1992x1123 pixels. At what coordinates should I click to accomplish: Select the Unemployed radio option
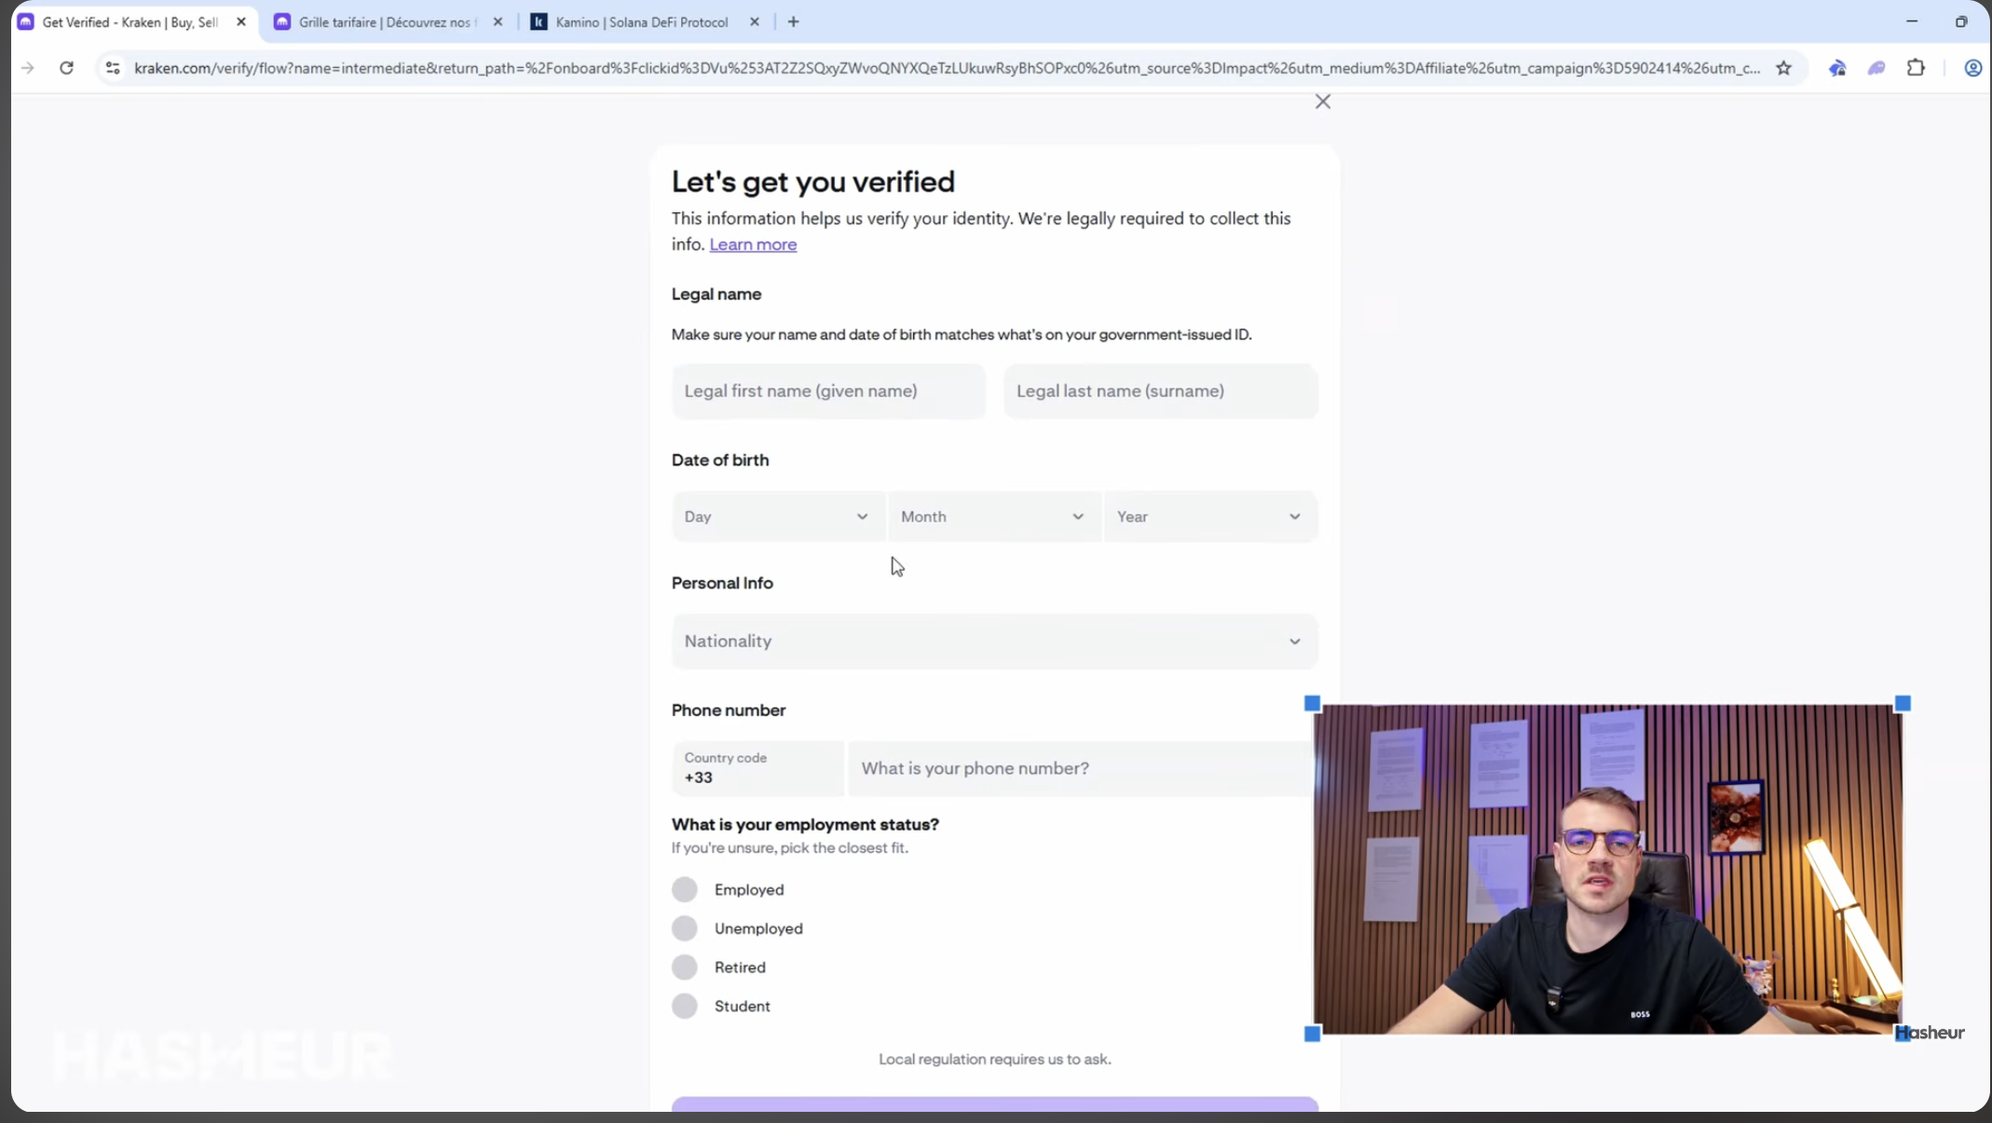click(685, 928)
